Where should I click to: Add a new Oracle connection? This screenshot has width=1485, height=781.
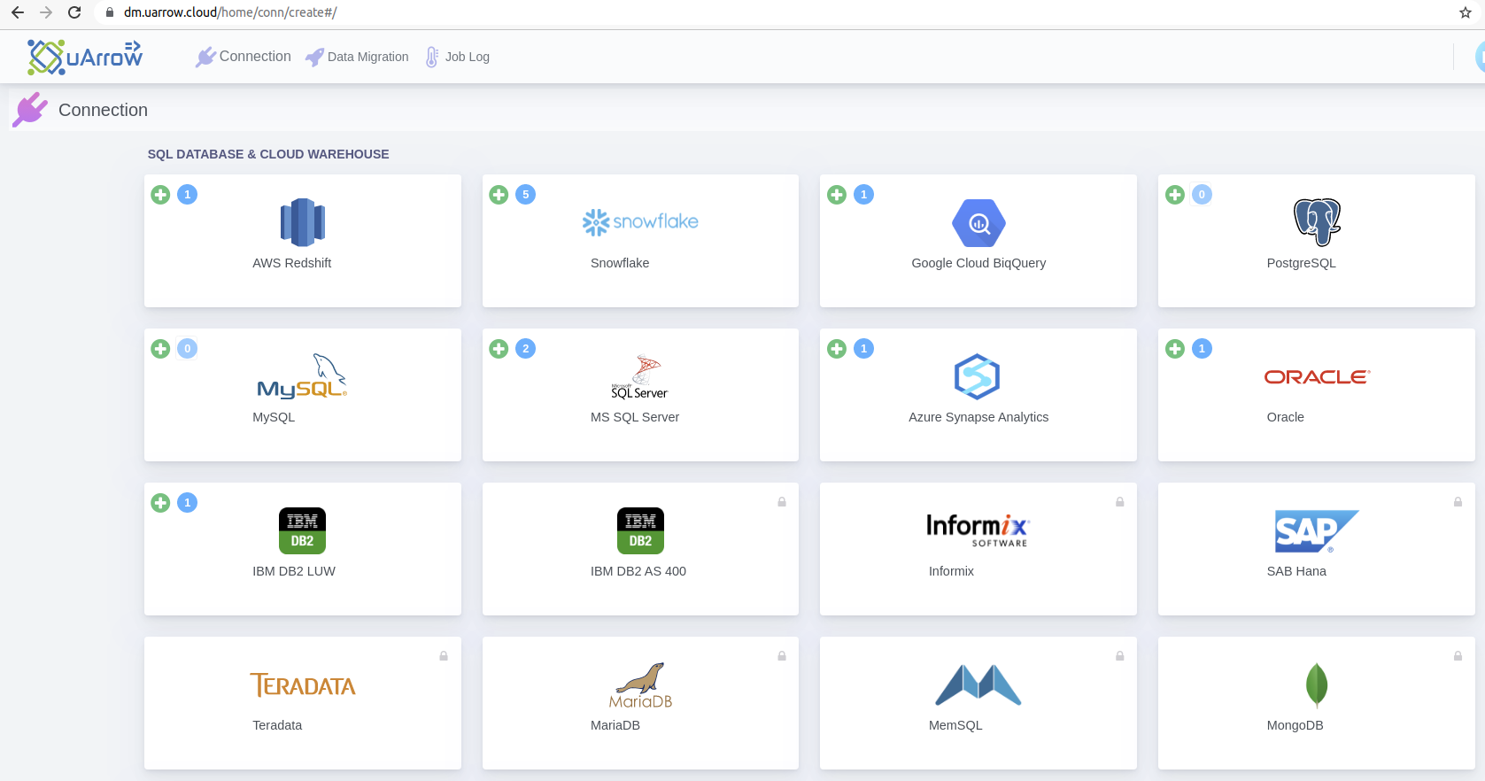pos(1175,349)
